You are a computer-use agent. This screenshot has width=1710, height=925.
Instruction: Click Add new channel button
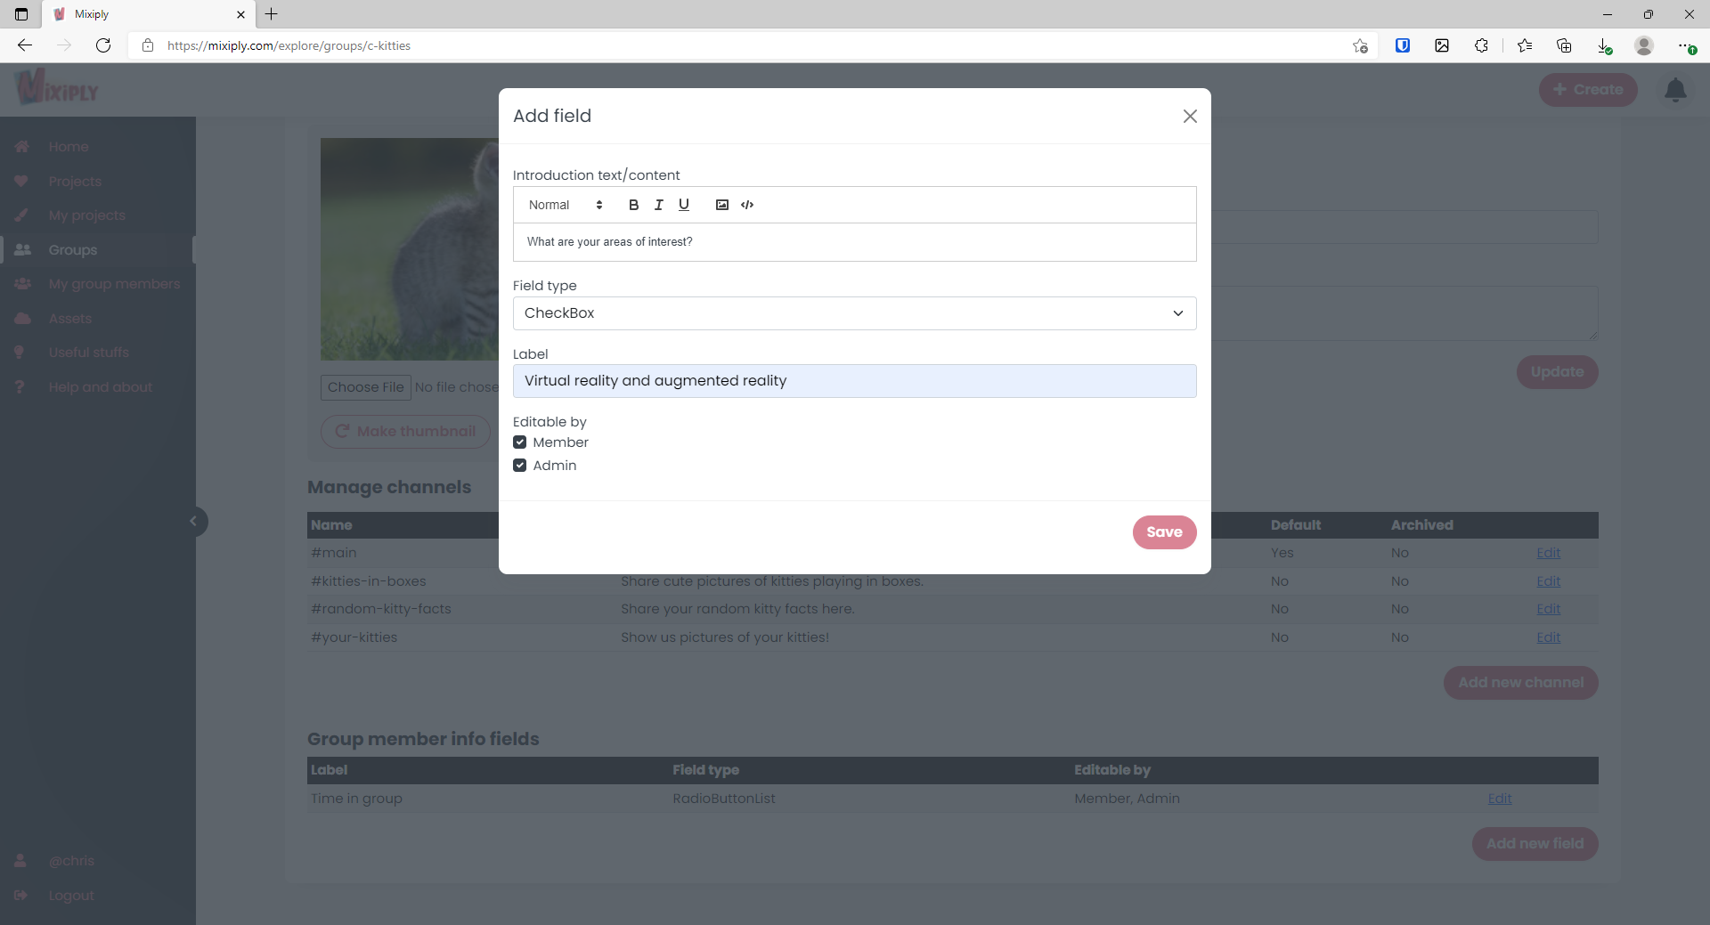pyautogui.click(x=1520, y=683)
